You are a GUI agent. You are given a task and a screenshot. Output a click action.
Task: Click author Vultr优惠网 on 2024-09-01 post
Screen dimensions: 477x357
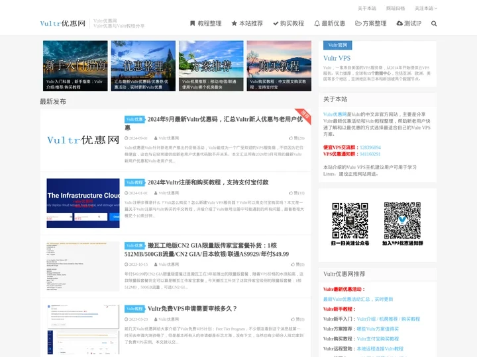click(x=169, y=138)
